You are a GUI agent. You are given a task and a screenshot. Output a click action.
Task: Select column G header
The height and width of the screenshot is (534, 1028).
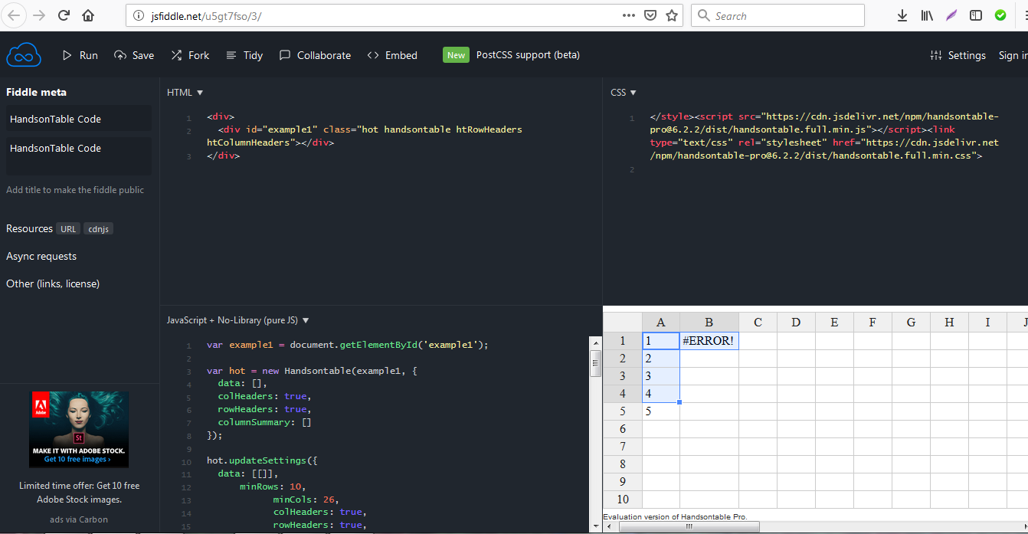911,322
